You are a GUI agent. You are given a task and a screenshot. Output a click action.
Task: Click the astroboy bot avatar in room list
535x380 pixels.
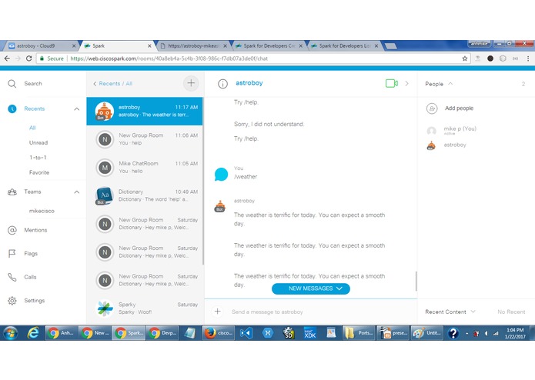[104, 111]
